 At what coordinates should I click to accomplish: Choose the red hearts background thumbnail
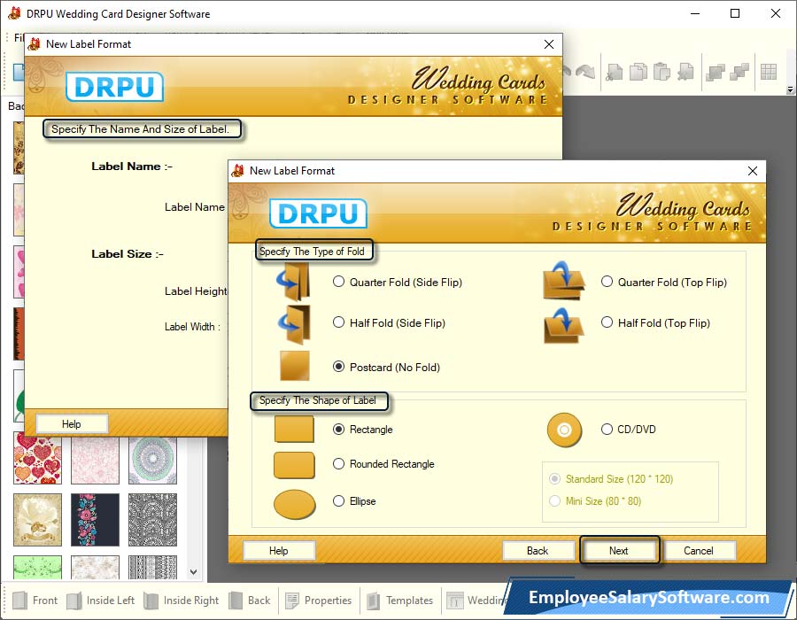point(37,460)
